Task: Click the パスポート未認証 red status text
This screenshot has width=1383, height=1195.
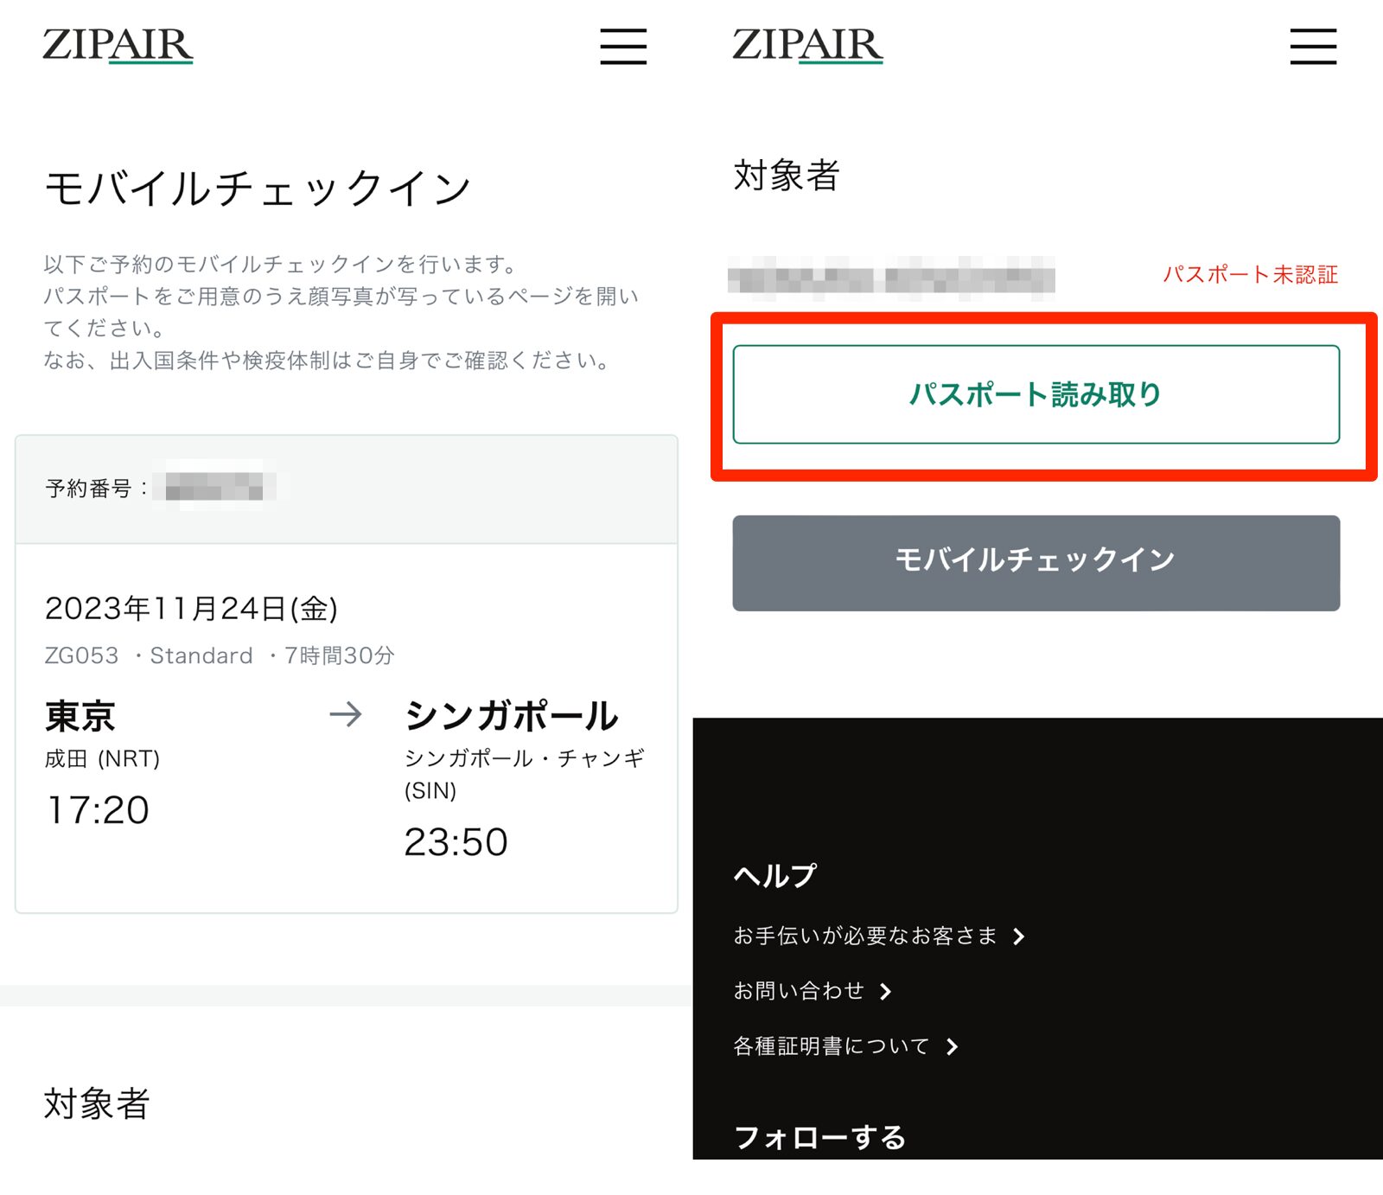Action: [1250, 274]
